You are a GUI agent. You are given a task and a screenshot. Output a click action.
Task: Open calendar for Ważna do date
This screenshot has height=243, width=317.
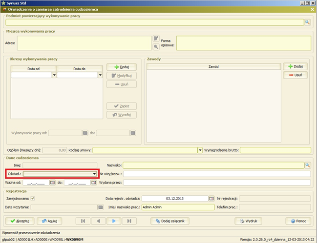pyautogui.click(x=94, y=182)
